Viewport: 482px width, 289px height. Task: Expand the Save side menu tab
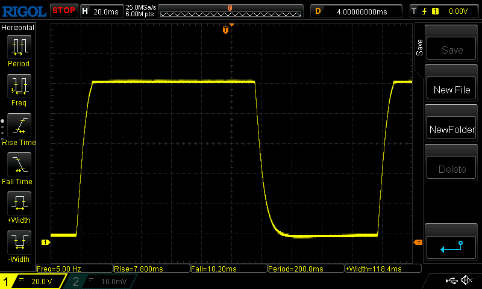click(x=420, y=48)
